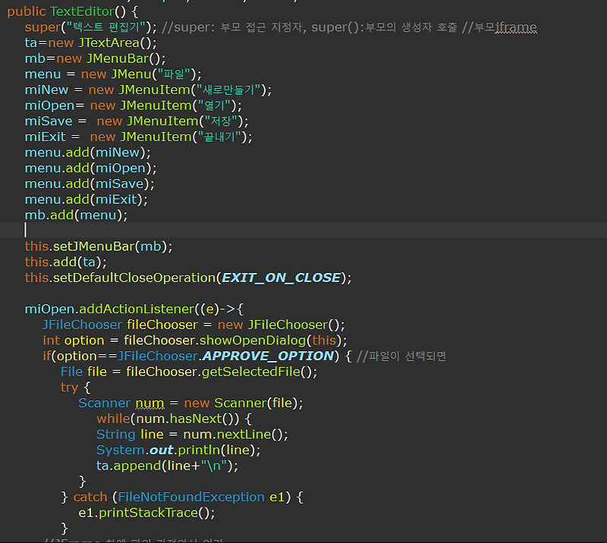Click the underlined num variable in Scanner line

click(149, 403)
